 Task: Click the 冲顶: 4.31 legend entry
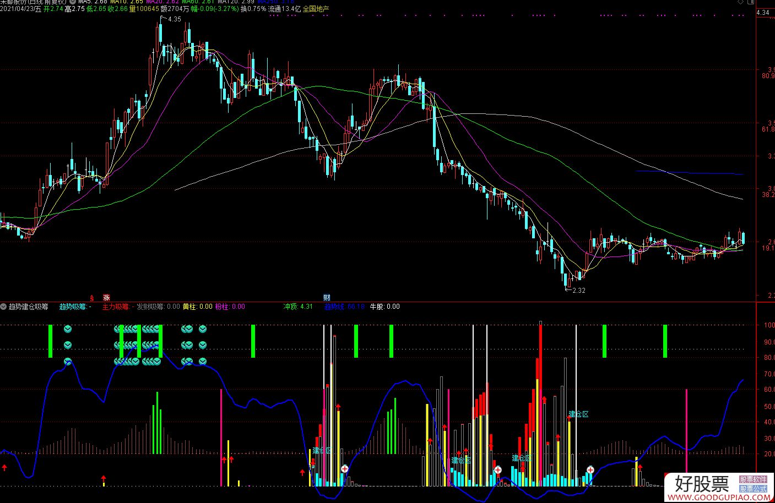point(298,307)
